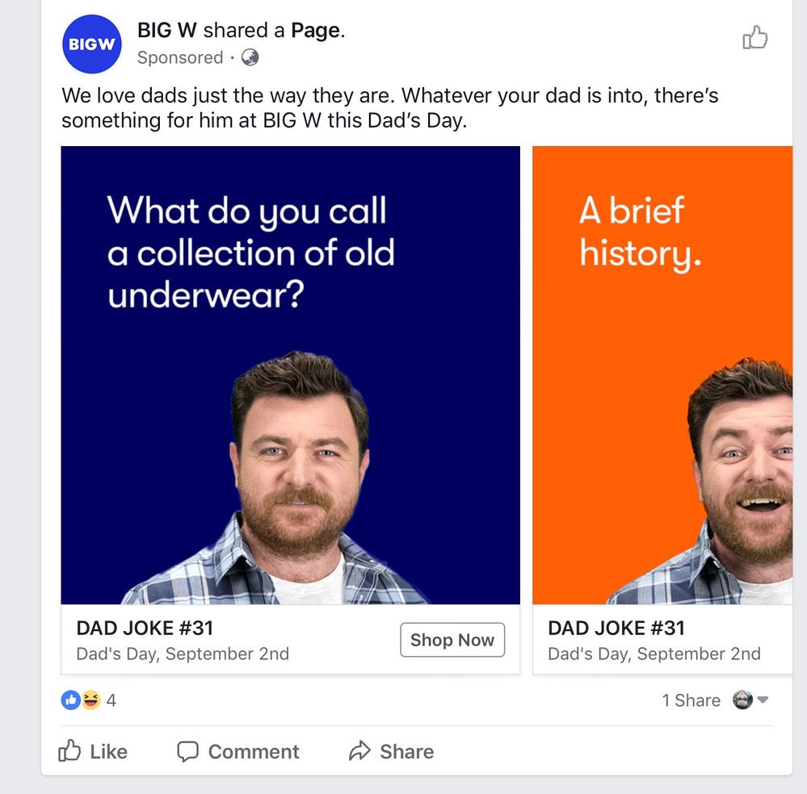Click the blue like reaction icon
807x794 pixels.
click(x=71, y=700)
